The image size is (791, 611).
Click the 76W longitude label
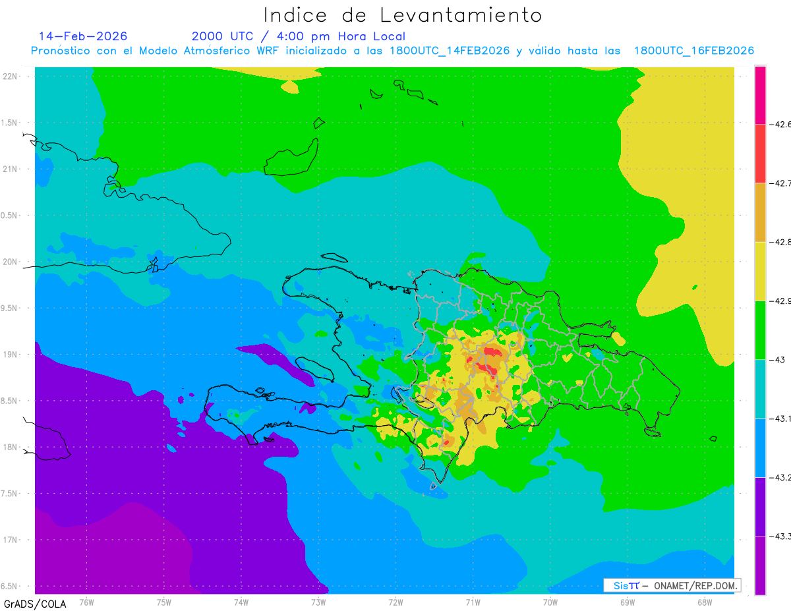coord(86,602)
